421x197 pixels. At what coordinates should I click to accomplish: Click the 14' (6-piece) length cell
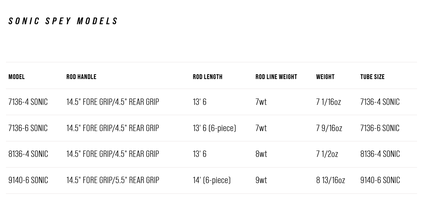(x=211, y=180)
